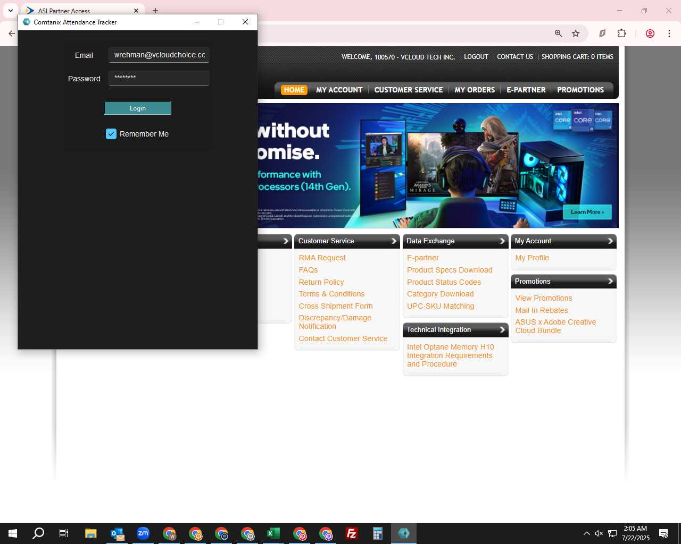Screen dimensions: 681x544
Task: Expand the Technical Integration panel arrow
Action: click(x=502, y=330)
